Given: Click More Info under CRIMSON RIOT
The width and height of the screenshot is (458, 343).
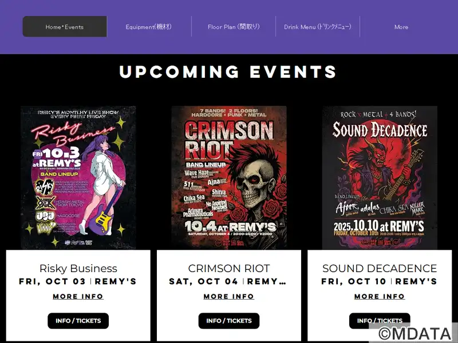Looking at the screenshot, I should click(228, 296).
